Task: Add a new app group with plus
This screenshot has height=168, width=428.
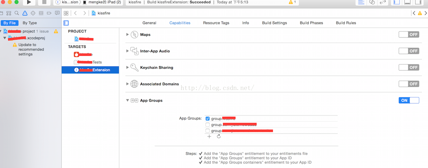Action: (x=209, y=136)
